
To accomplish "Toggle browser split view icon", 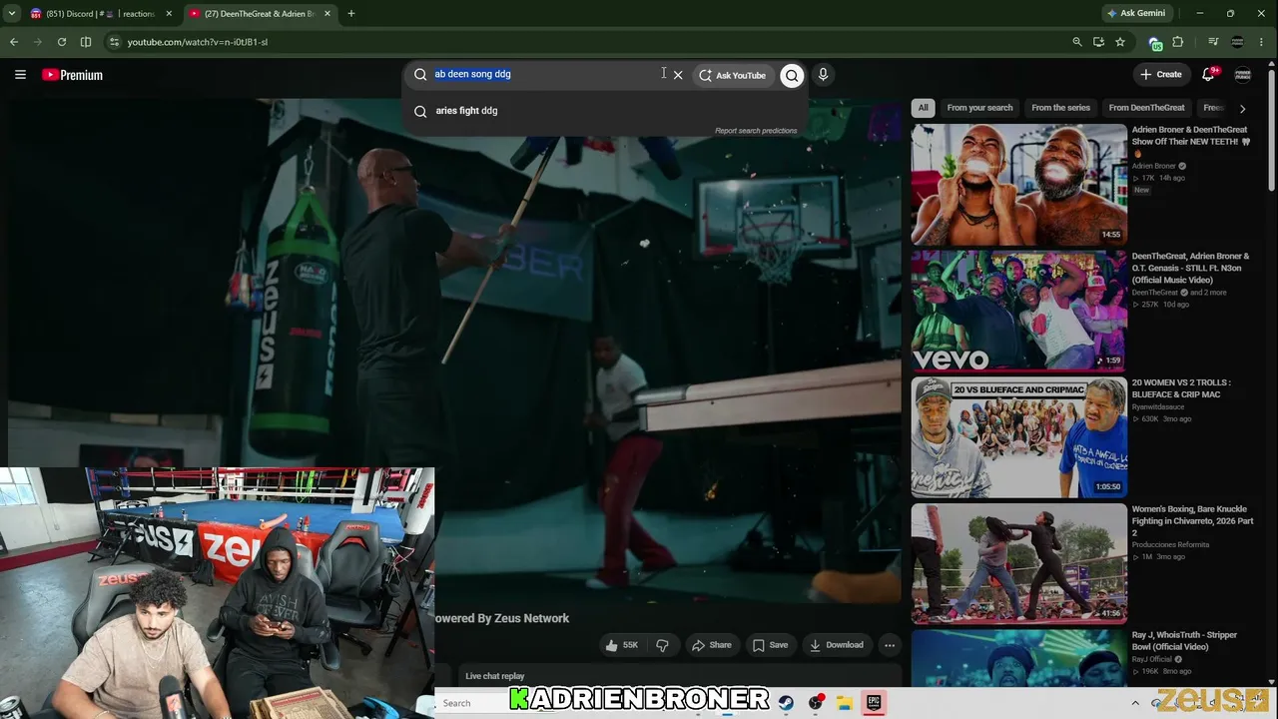I will (86, 42).
